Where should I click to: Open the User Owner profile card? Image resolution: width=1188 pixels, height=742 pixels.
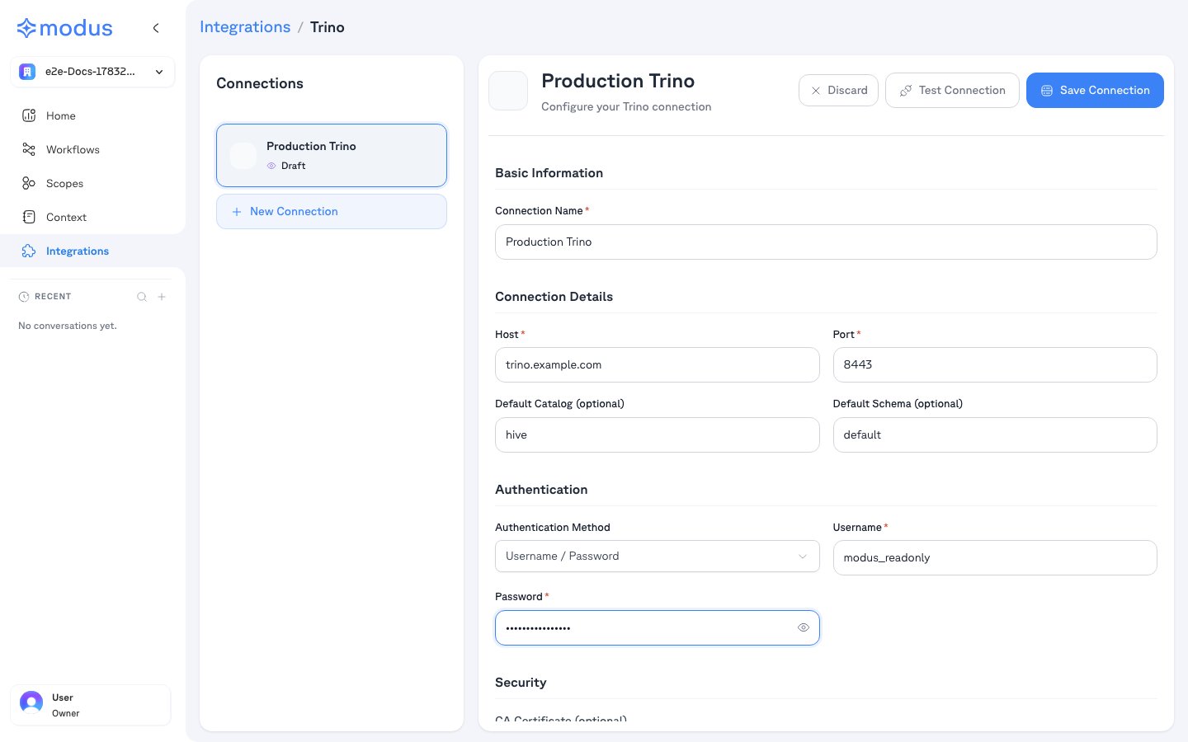click(x=91, y=705)
